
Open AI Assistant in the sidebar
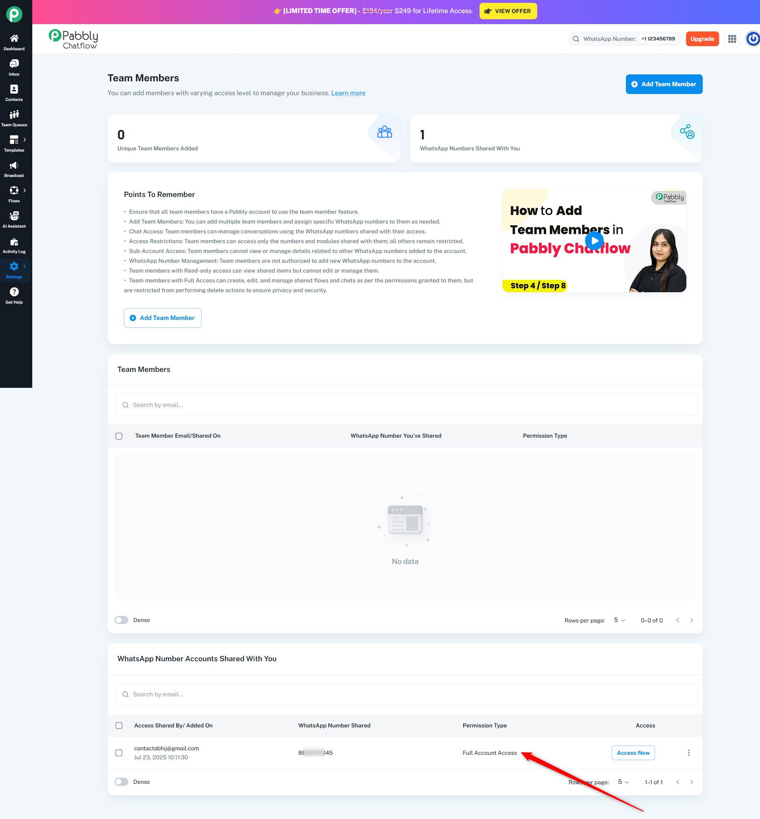[14, 219]
